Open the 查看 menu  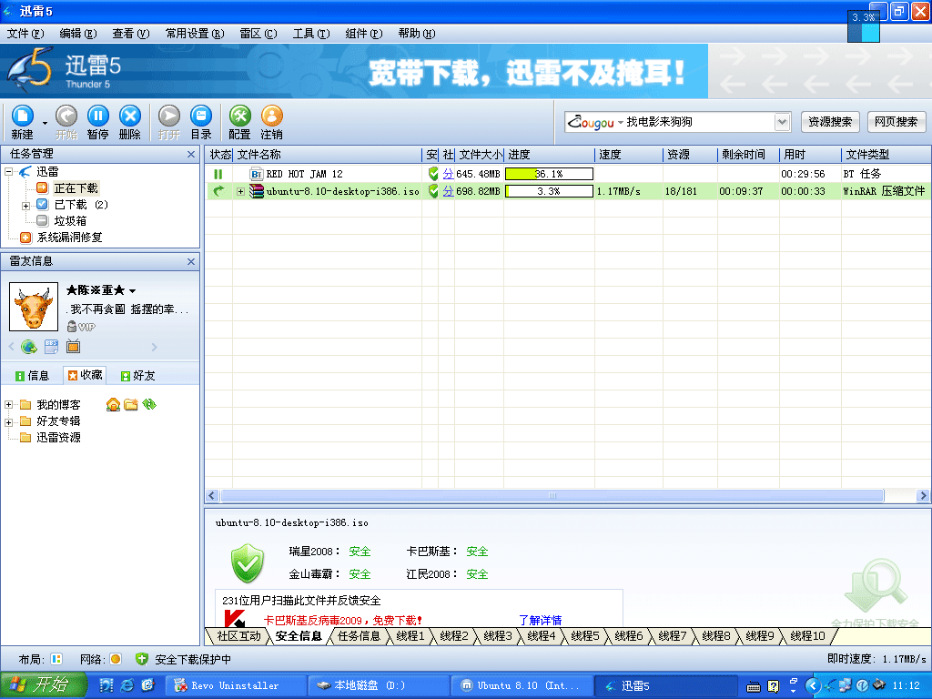coord(131,34)
